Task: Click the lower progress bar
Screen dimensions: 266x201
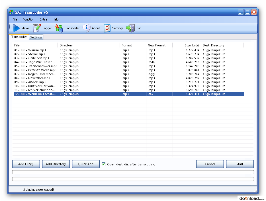Action: coord(133,179)
